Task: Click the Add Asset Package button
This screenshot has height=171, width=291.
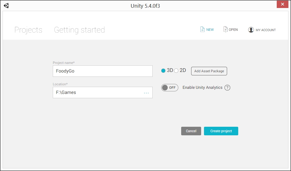Action: [209, 71]
